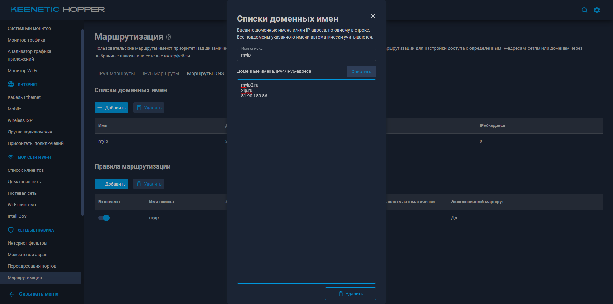Open settings via the gear icon
This screenshot has width=613, height=304.
(596, 10)
